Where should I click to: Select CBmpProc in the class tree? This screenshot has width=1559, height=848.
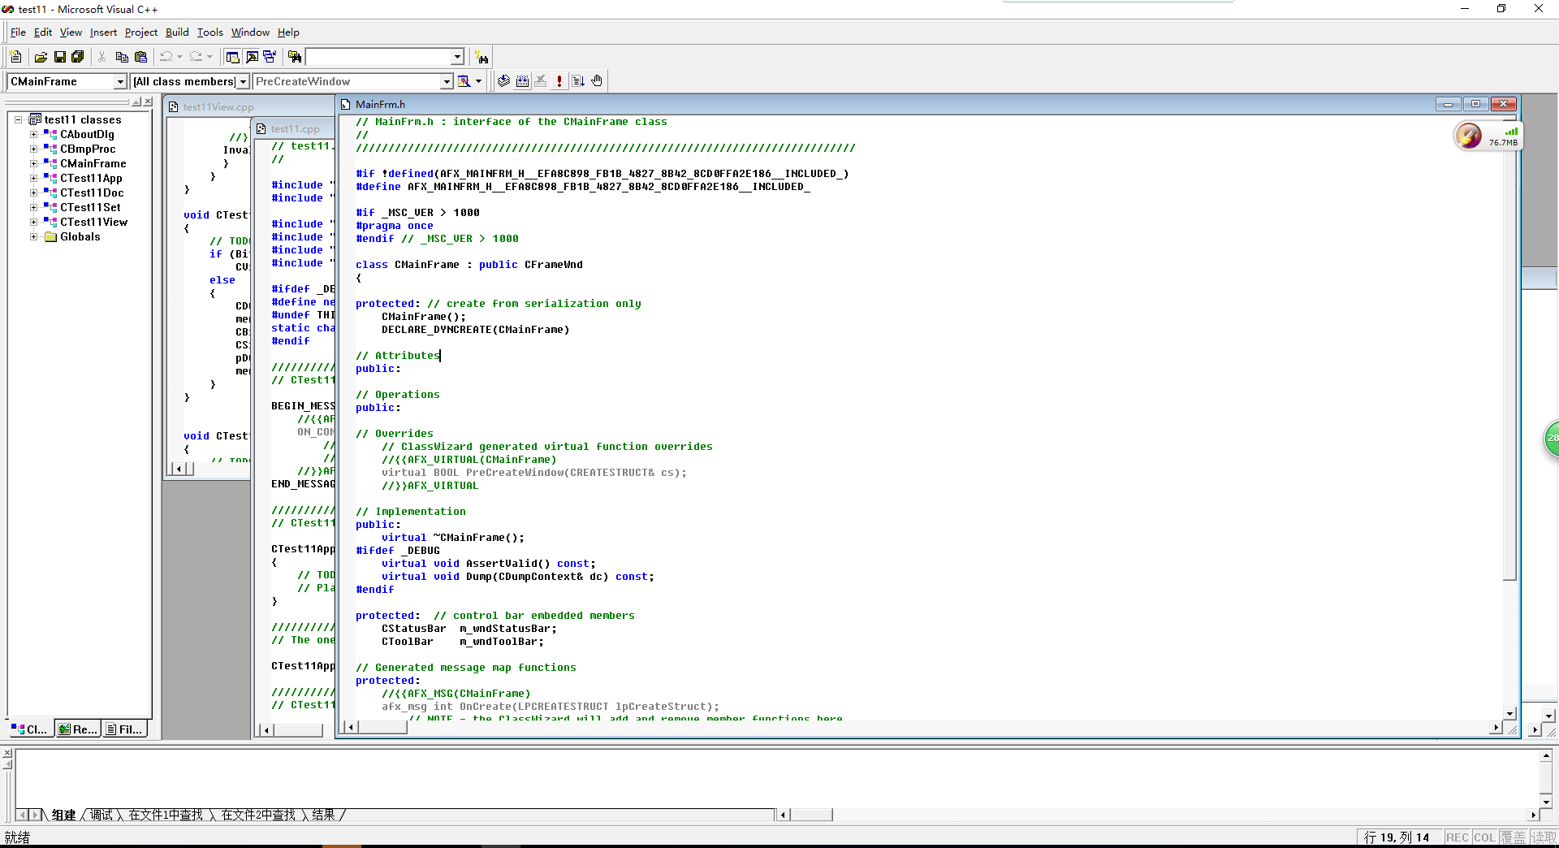(x=88, y=149)
